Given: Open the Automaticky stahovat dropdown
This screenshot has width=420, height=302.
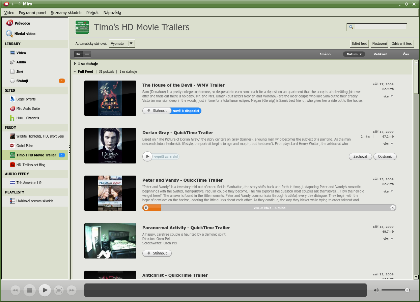Looking at the screenshot, I should click(x=122, y=43).
